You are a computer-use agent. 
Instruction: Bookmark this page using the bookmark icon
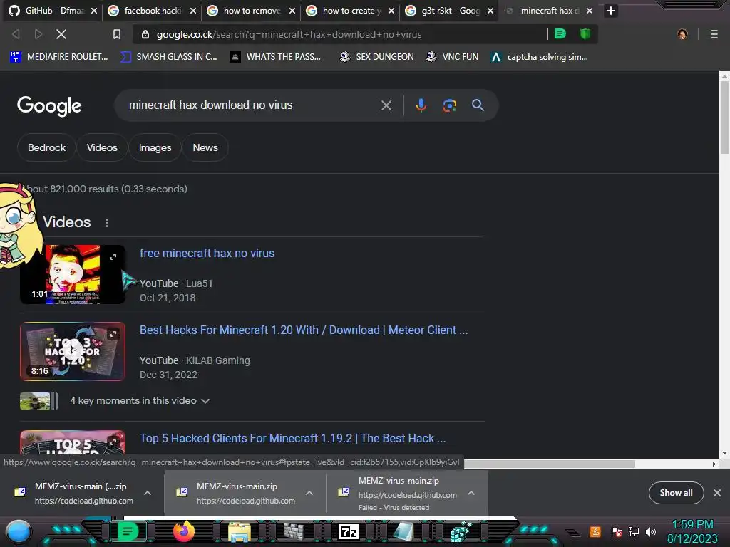[x=117, y=34]
